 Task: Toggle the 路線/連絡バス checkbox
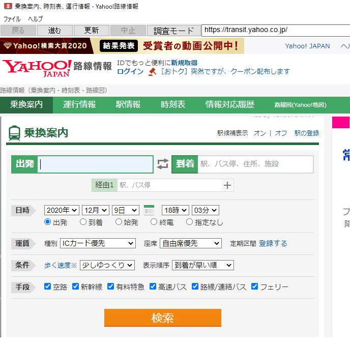coord(195,287)
